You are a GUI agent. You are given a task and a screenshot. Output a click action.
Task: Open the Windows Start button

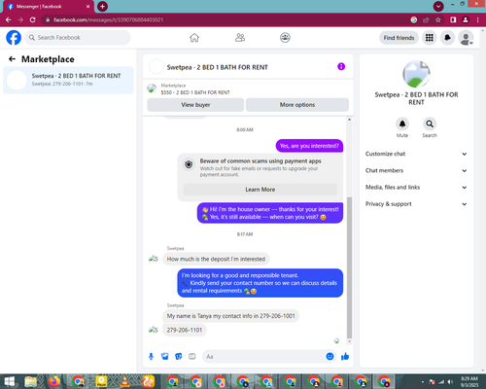pyautogui.click(x=9, y=381)
